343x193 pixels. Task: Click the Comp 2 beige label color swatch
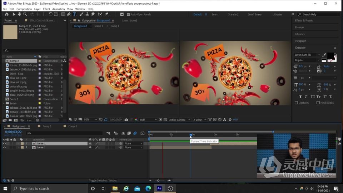point(40,61)
